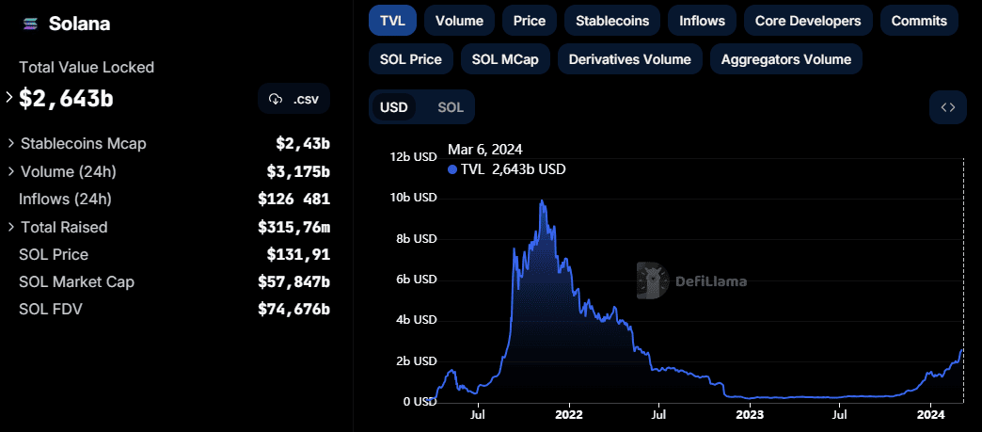The width and height of the screenshot is (982, 432).
Task: Click the $2,643b total value figure
Action: click(67, 98)
